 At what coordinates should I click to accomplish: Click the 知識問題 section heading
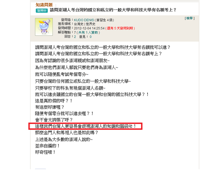point(44,5)
